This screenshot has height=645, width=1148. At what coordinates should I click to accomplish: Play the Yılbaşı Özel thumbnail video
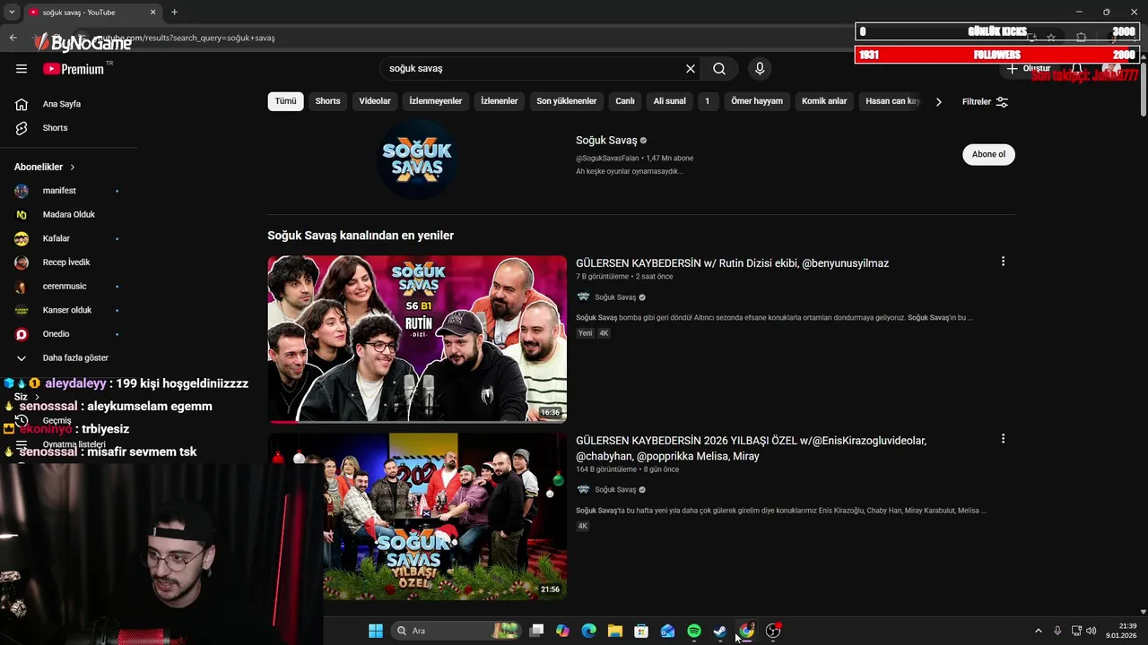[x=417, y=517]
